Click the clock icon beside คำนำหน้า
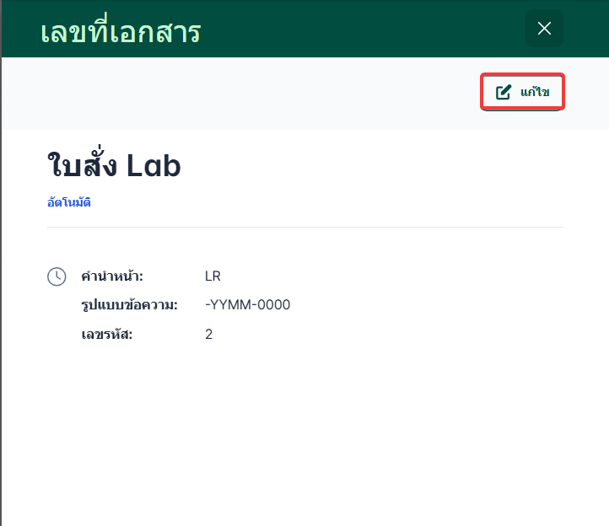609x526 pixels. coord(57,276)
